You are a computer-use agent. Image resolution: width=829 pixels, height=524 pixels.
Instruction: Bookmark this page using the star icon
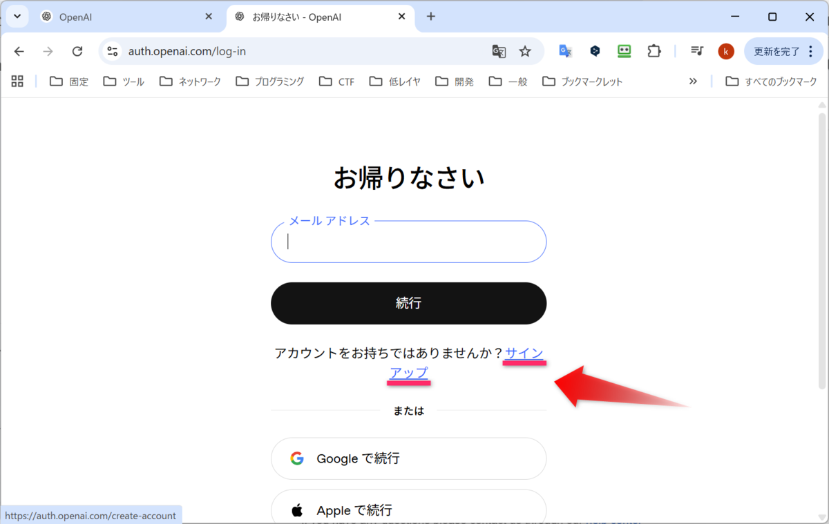(x=525, y=50)
